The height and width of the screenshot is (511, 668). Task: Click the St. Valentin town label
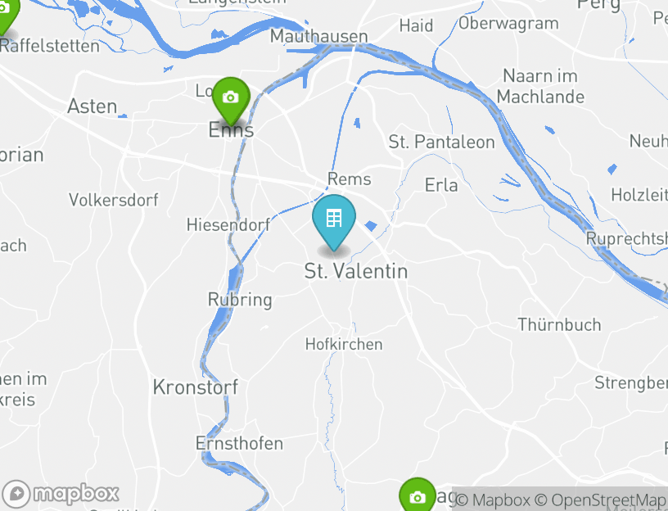click(x=356, y=271)
